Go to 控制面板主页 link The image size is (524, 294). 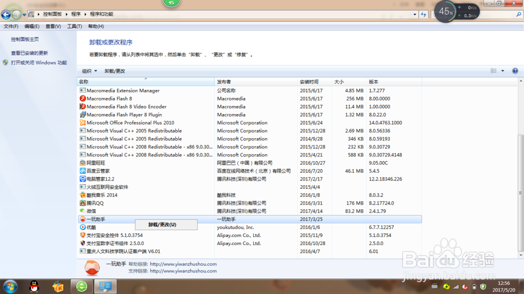(x=25, y=39)
